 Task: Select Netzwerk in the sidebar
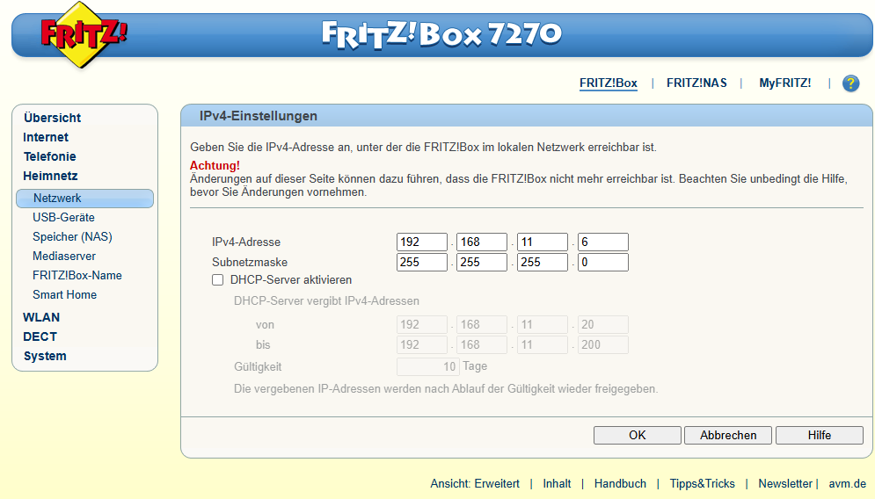pos(57,199)
